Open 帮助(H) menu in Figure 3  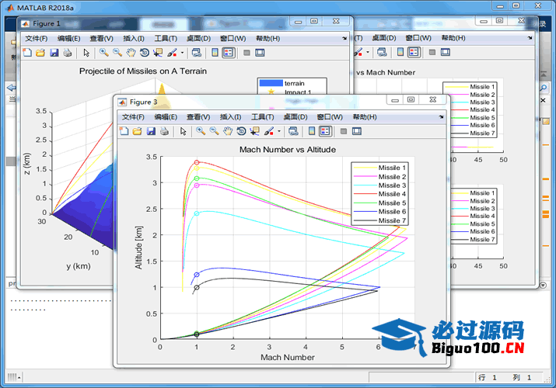[365, 116]
